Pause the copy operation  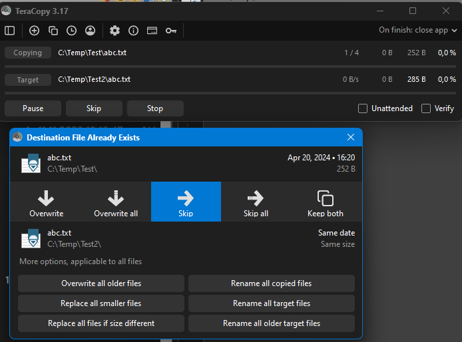coord(33,108)
